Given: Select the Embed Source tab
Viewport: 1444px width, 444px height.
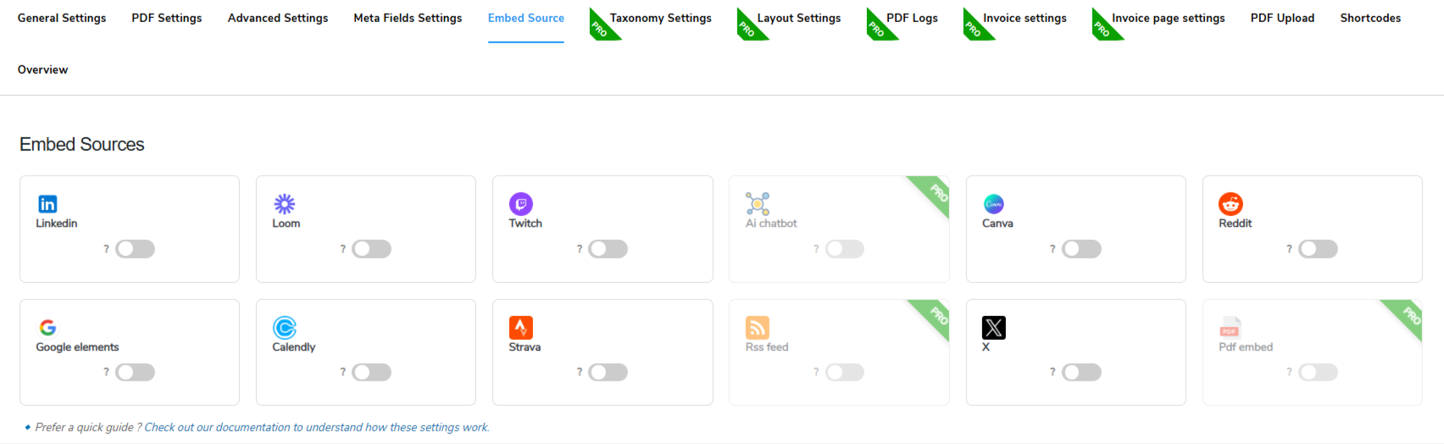Looking at the screenshot, I should (526, 18).
